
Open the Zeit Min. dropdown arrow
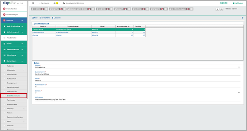pos(239,93)
